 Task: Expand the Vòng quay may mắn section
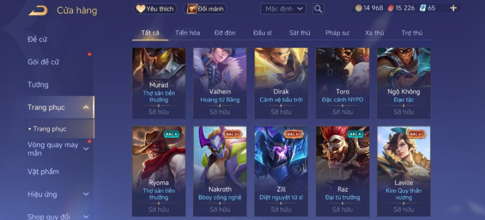pyautogui.click(x=86, y=149)
